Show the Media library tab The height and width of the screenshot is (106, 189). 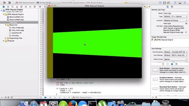point(177,64)
